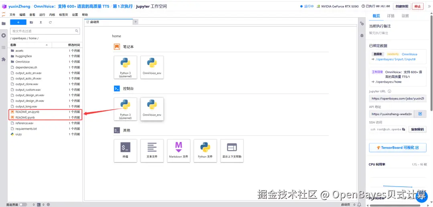Screen dimensions: 433x207
Task: Click the 创建快照 button
Action: 401,6
